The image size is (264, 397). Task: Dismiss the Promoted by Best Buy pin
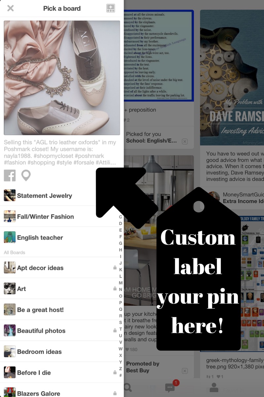click(x=185, y=371)
